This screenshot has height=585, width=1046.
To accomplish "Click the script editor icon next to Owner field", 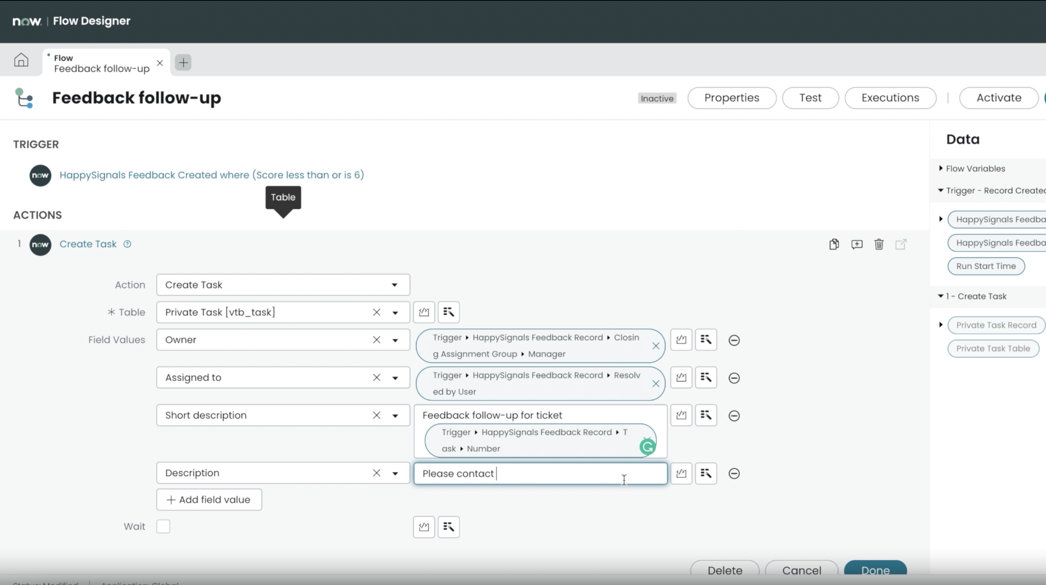I will 681,339.
